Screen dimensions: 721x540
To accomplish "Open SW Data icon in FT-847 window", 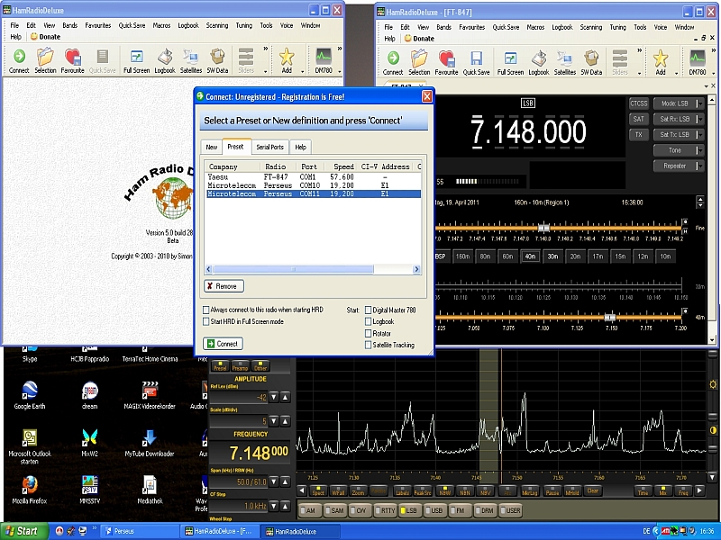I will coord(591,63).
